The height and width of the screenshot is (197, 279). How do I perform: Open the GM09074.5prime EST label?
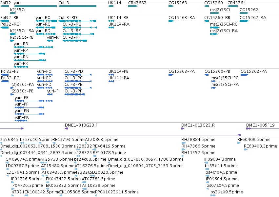[x=23, y=159]
